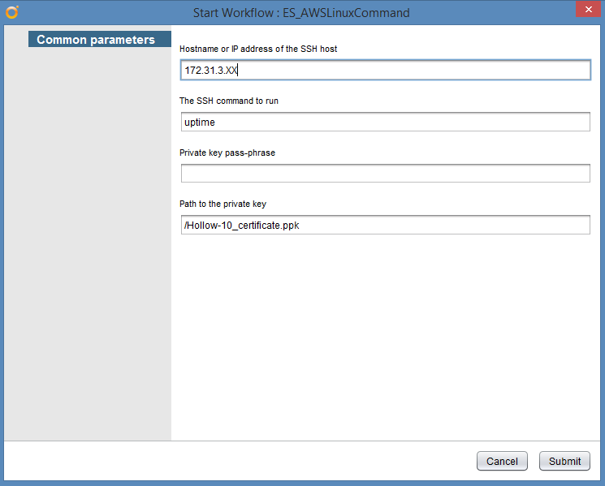Click the orange application icon in title bar
The height and width of the screenshot is (486, 605).
(x=11, y=12)
